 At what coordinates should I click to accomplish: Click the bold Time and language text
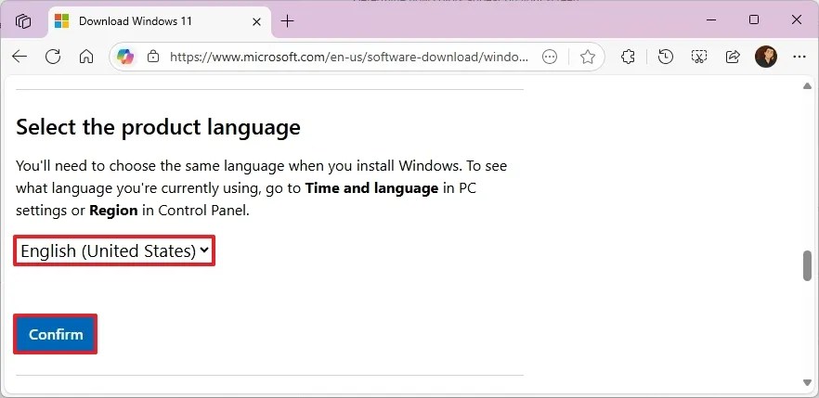[x=371, y=188]
